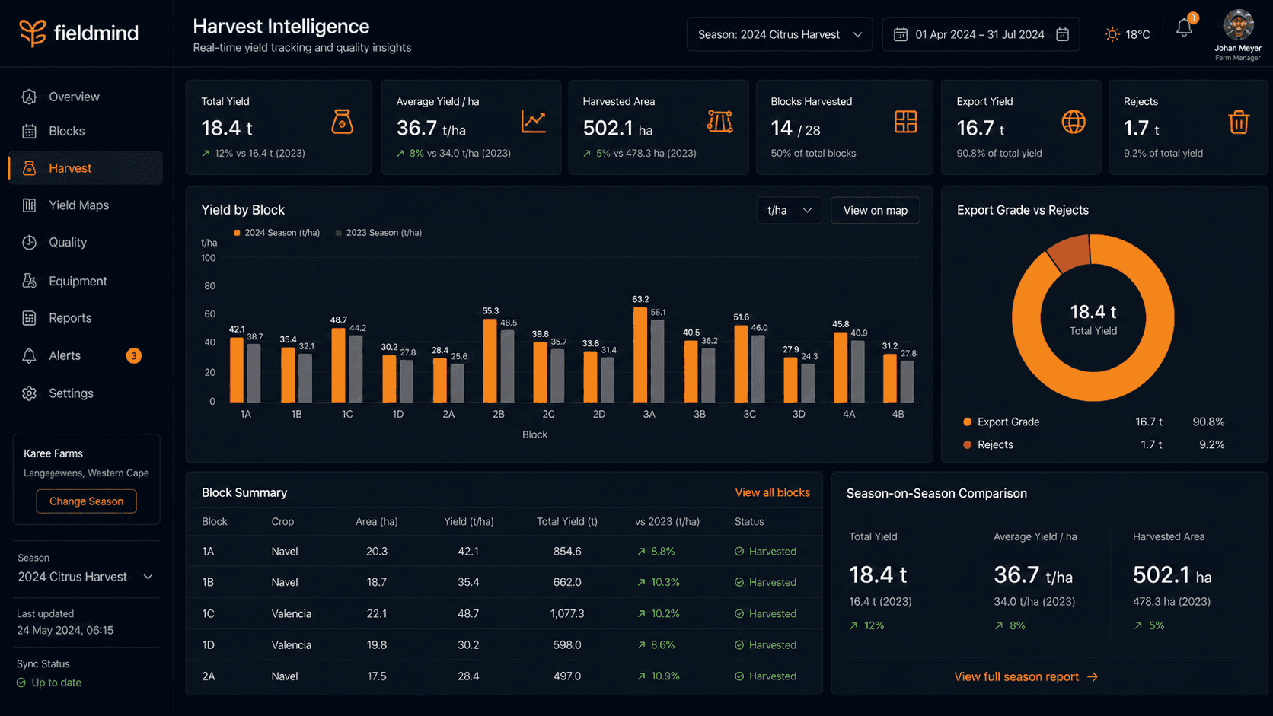Viewport: 1273px width, 716px height.
Task: Open the notifications bell in header
Action: point(1184,28)
